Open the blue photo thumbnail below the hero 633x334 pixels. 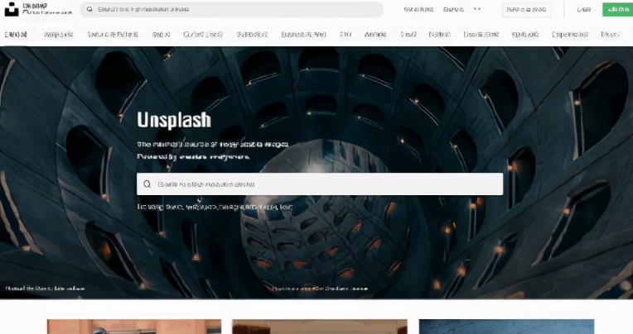[506, 327]
